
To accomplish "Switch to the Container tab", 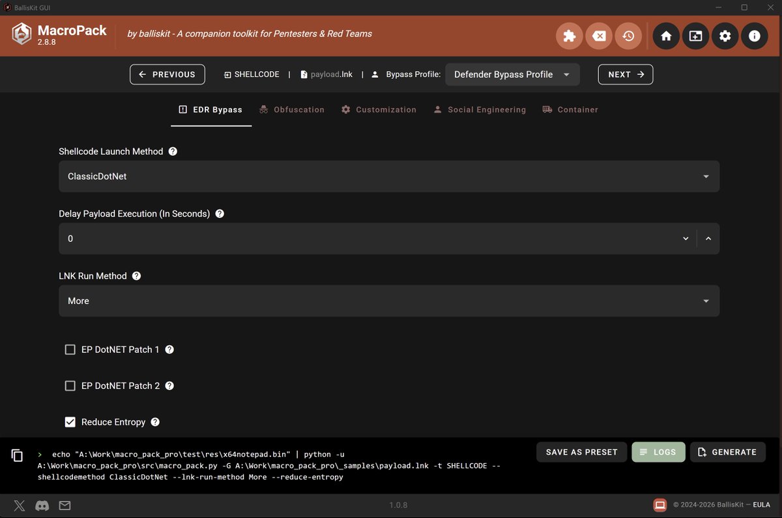I will tap(570, 110).
